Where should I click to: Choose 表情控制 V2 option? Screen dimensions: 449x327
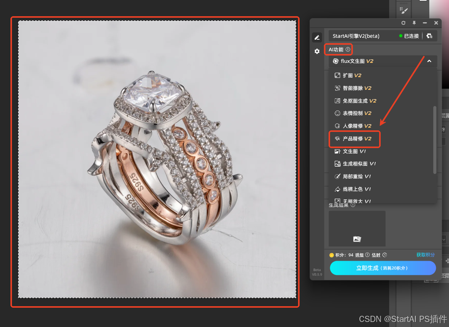[x=383, y=113]
